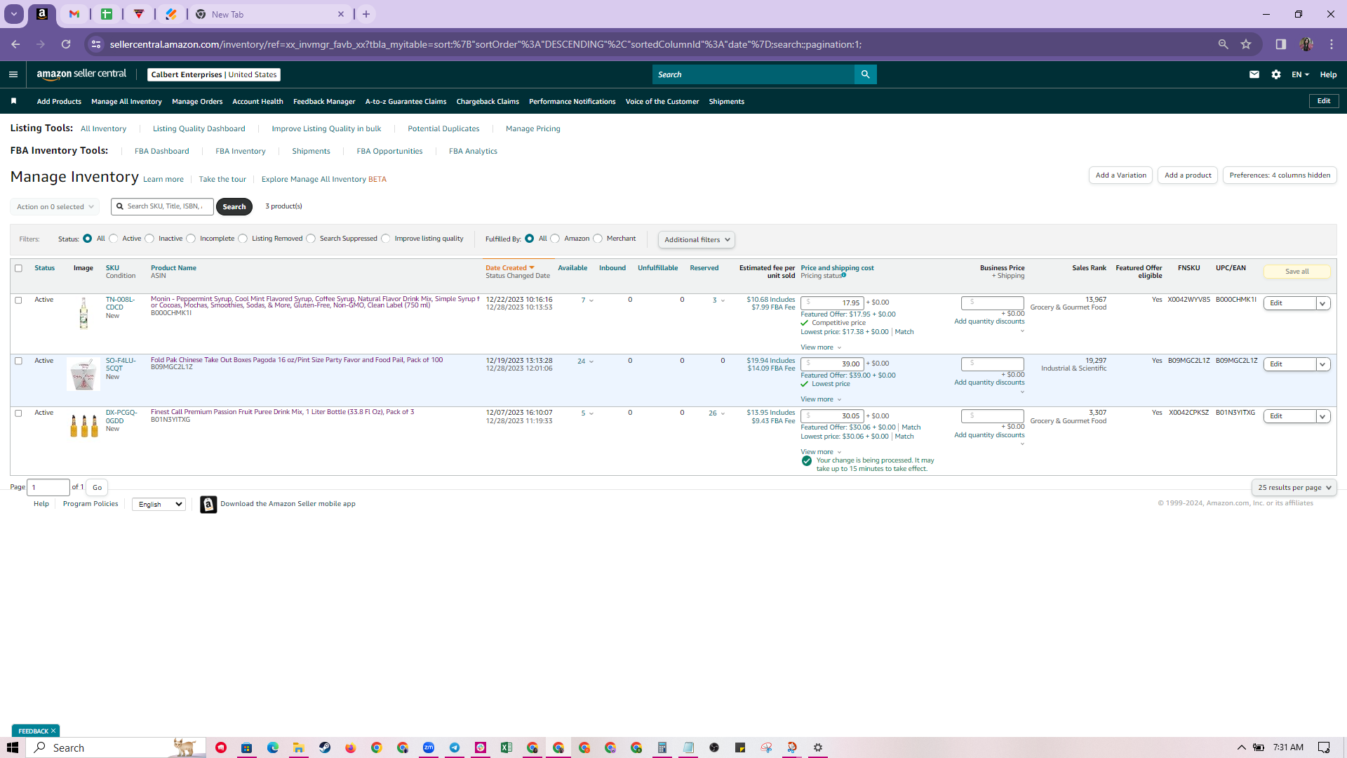
Task: Tick the select-all checkbox in table header
Action: point(19,268)
